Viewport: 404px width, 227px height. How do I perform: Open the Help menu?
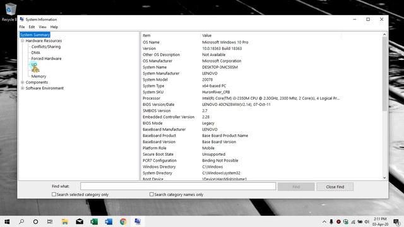(x=54, y=26)
